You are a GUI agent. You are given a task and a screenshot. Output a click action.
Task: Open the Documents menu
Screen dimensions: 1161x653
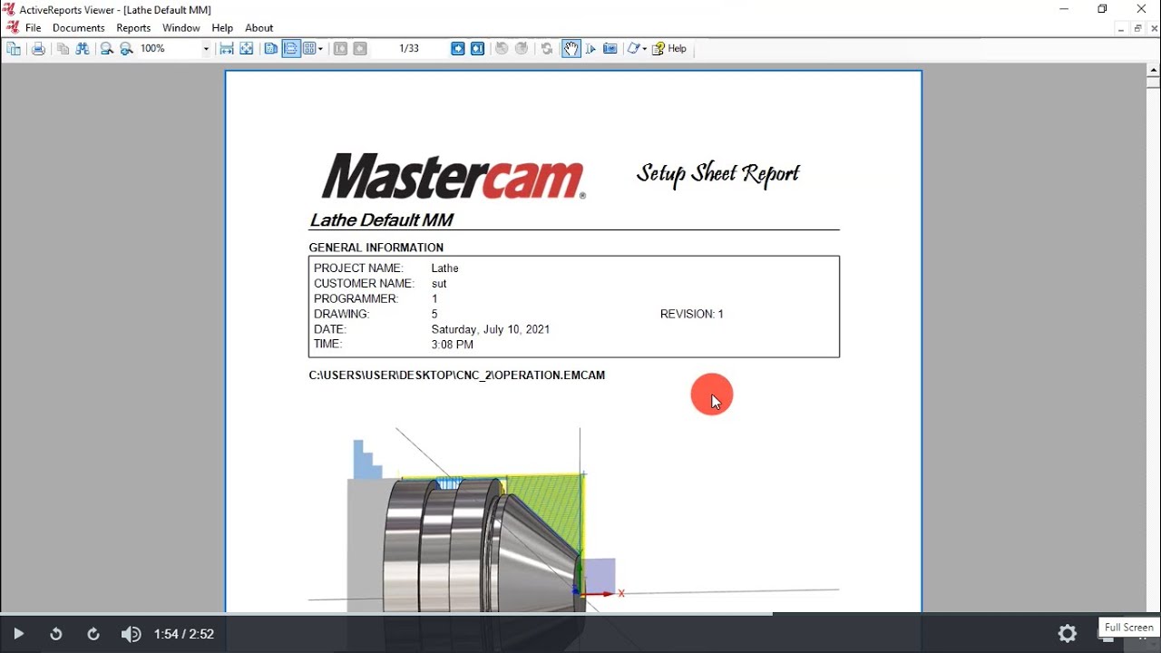(79, 28)
